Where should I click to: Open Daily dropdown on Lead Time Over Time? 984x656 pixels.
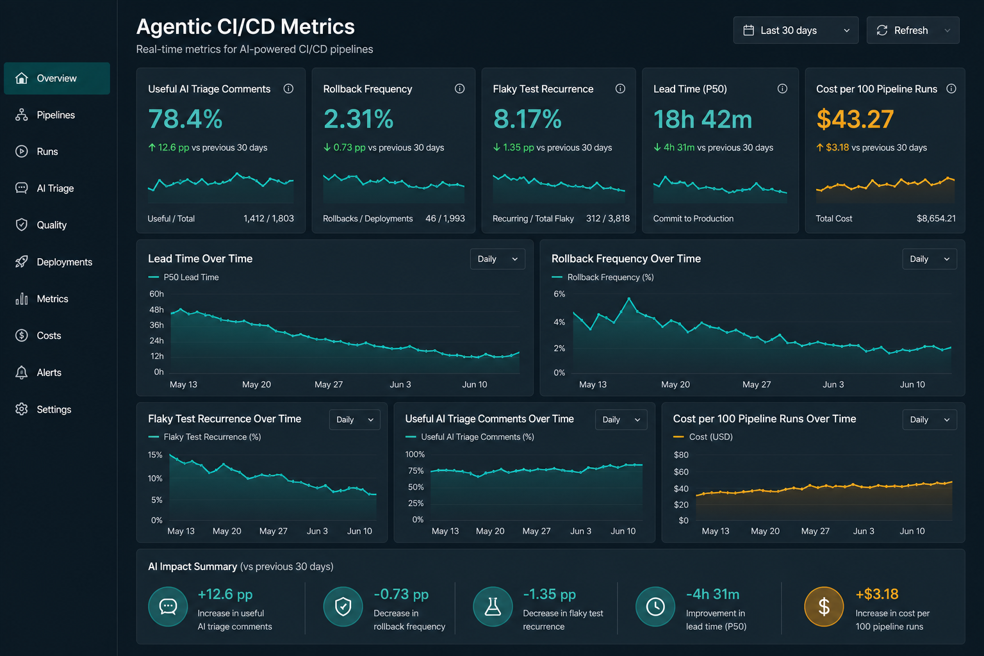pos(498,259)
